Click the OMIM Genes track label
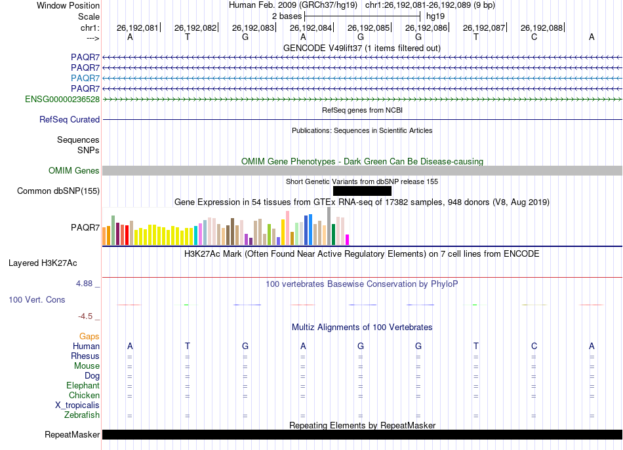The height and width of the screenshot is (450, 623). point(74,170)
